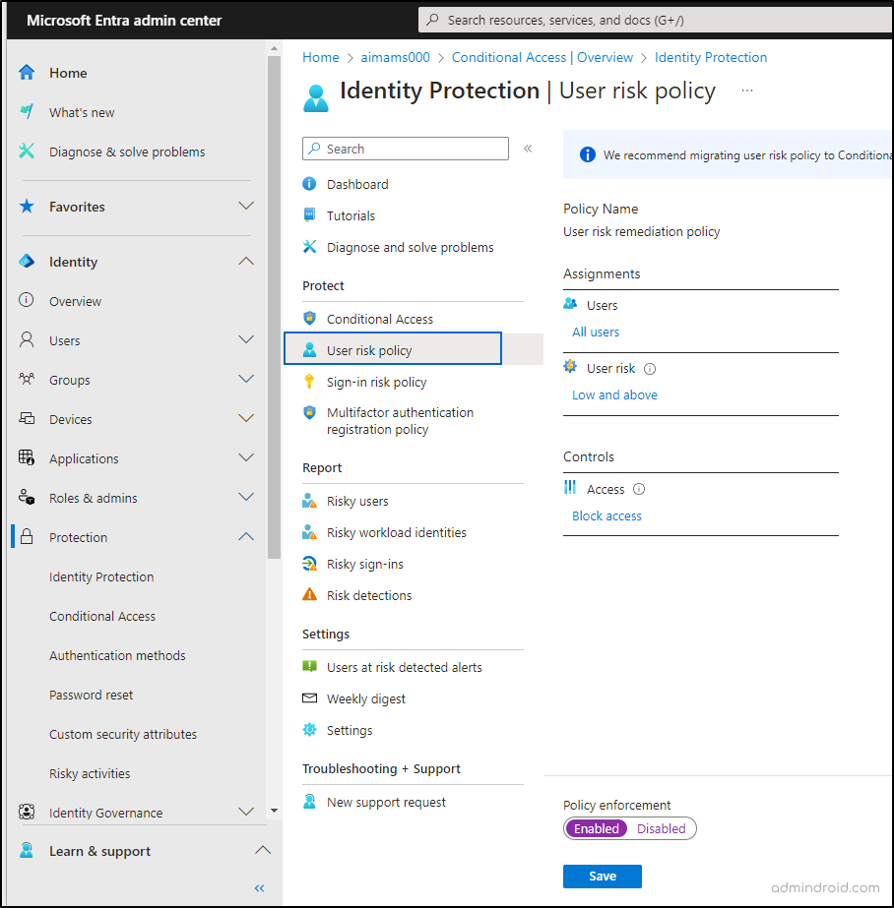
Task: Save the user risk policy
Action: point(602,877)
